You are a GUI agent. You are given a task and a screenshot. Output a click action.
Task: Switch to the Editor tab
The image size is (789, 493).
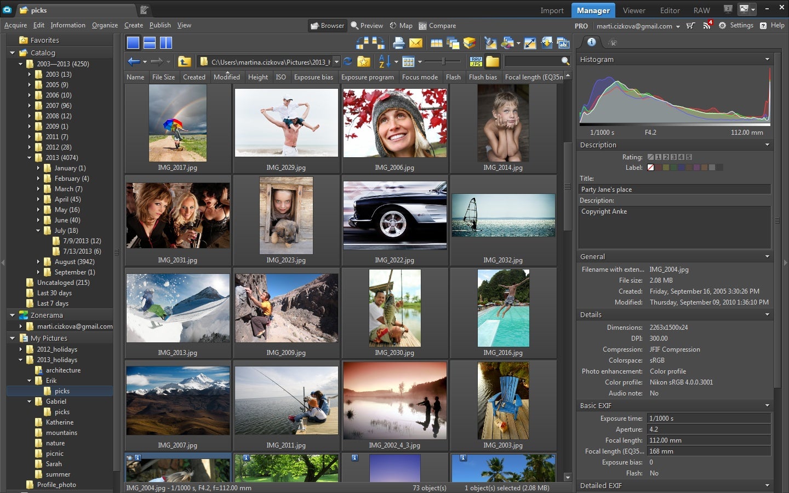tap(670, 10)
